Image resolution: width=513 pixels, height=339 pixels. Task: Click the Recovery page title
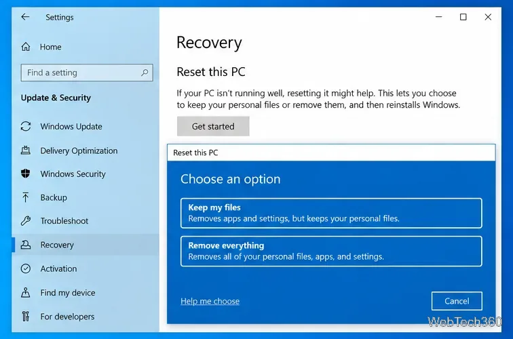point(209,43)
